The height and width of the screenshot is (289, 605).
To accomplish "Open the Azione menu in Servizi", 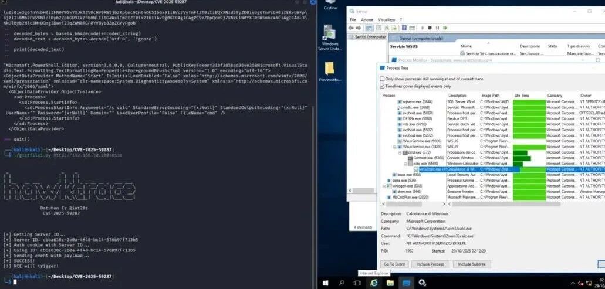I will [367, 20].
